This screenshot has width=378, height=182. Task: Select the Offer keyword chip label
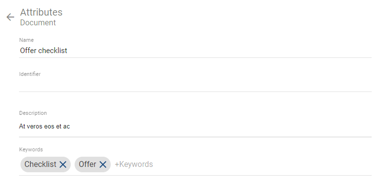pyautogui.click(x=87, y=164)
